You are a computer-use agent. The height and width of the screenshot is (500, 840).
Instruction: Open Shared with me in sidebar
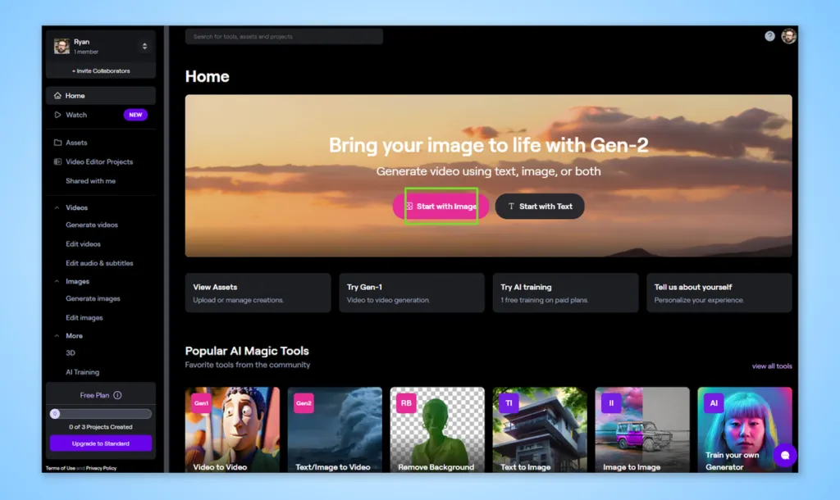point(90,181)
